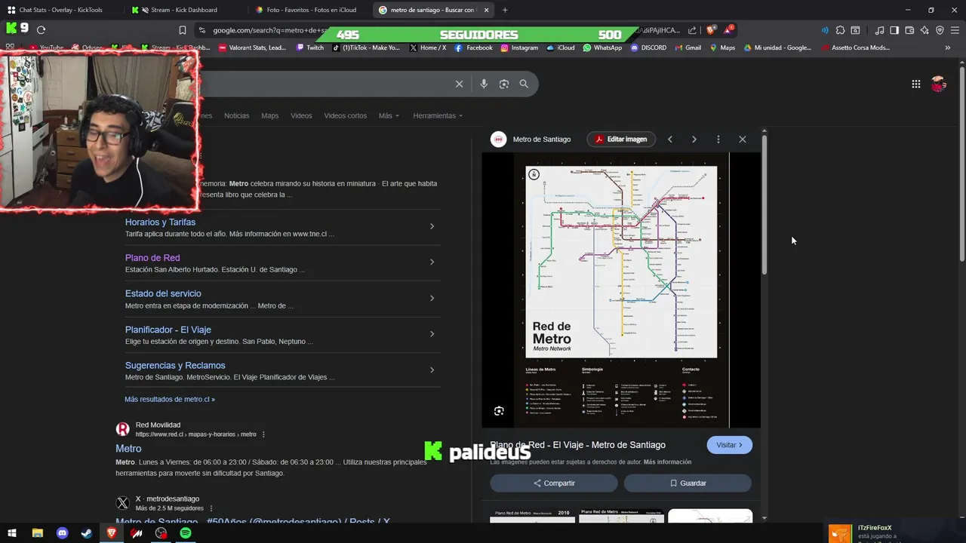966x543 pixels.
Task: Select the Videos search filter
Action: pos(301,115)
